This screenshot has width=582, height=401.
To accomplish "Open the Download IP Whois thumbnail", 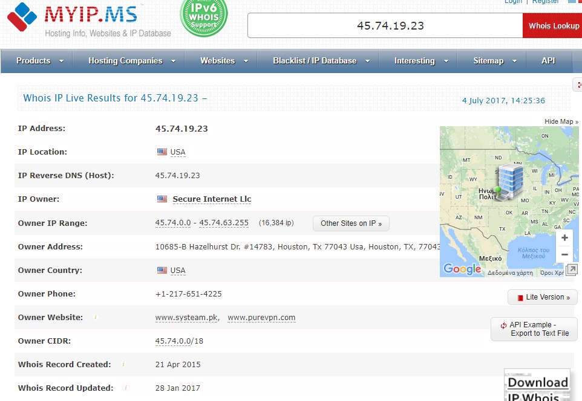I will pos(537,385).
